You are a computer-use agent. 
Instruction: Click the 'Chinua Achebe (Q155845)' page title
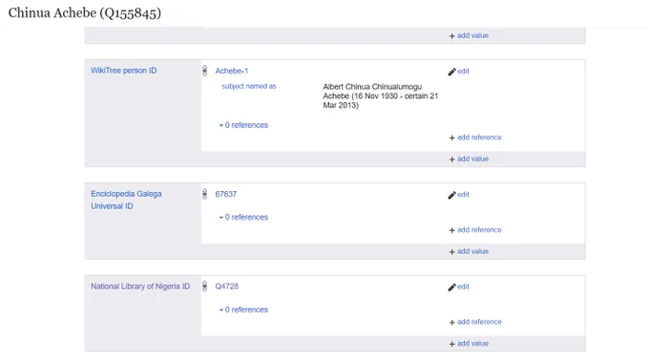point(85,12)
